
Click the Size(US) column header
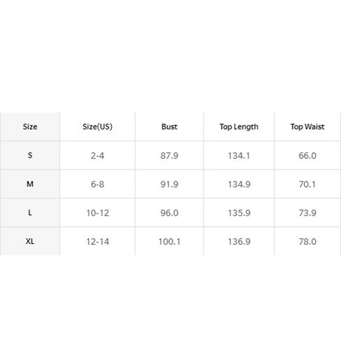pos(97,127)
